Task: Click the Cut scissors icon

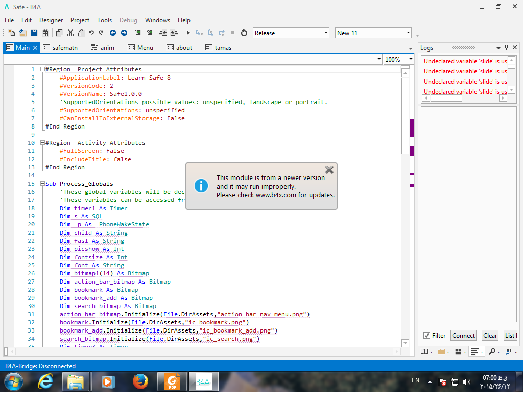Action: pos(70,33)
